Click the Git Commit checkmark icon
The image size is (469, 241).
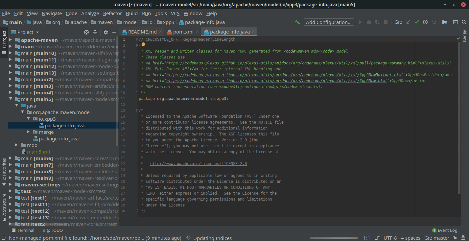[417, 22]
